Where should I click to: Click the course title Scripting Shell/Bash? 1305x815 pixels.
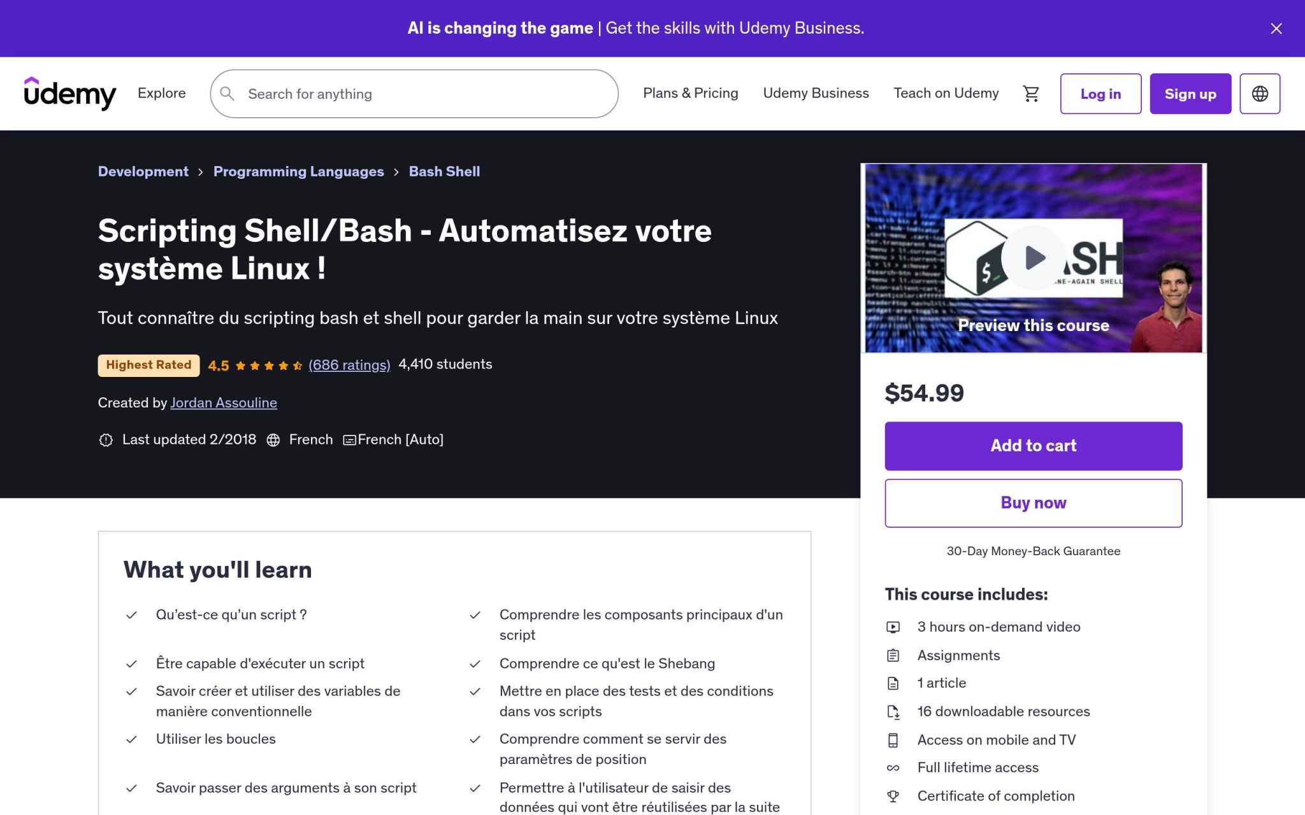coord(405,249)
